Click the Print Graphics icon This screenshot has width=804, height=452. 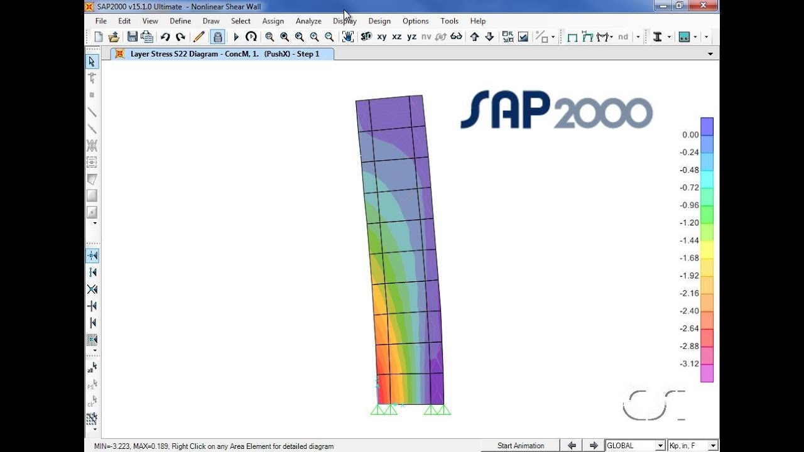pyautogui.click(x=147, y=37)
